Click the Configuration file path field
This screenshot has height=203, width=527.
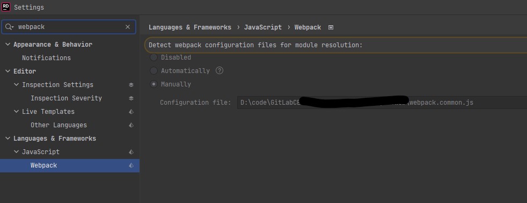pos(382,103)
